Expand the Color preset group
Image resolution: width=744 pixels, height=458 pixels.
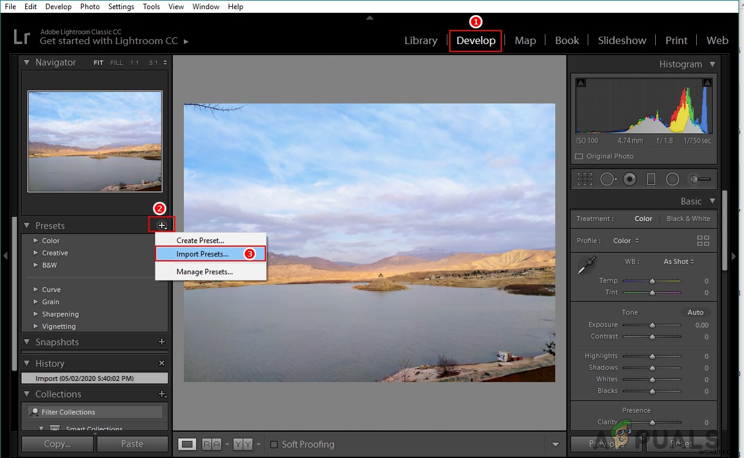point(36,241)
